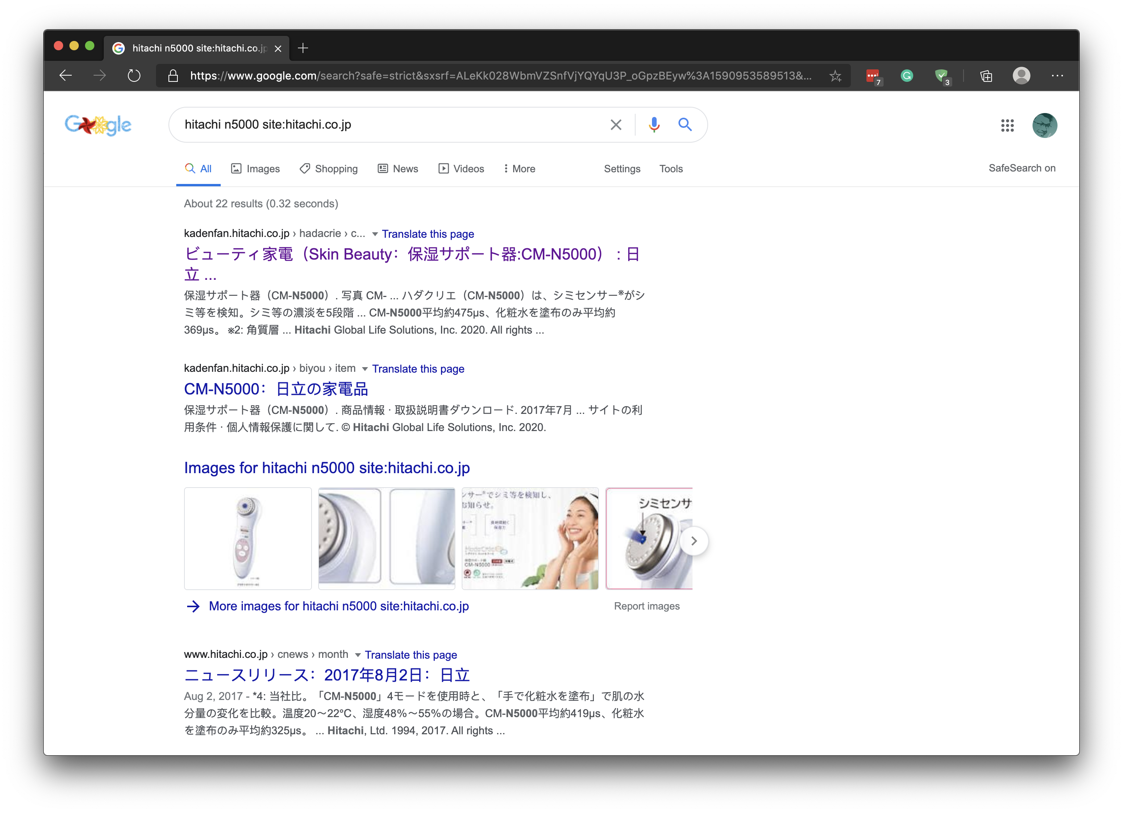
Task: Click the browser forward arrow
Action: coord(99,76)
